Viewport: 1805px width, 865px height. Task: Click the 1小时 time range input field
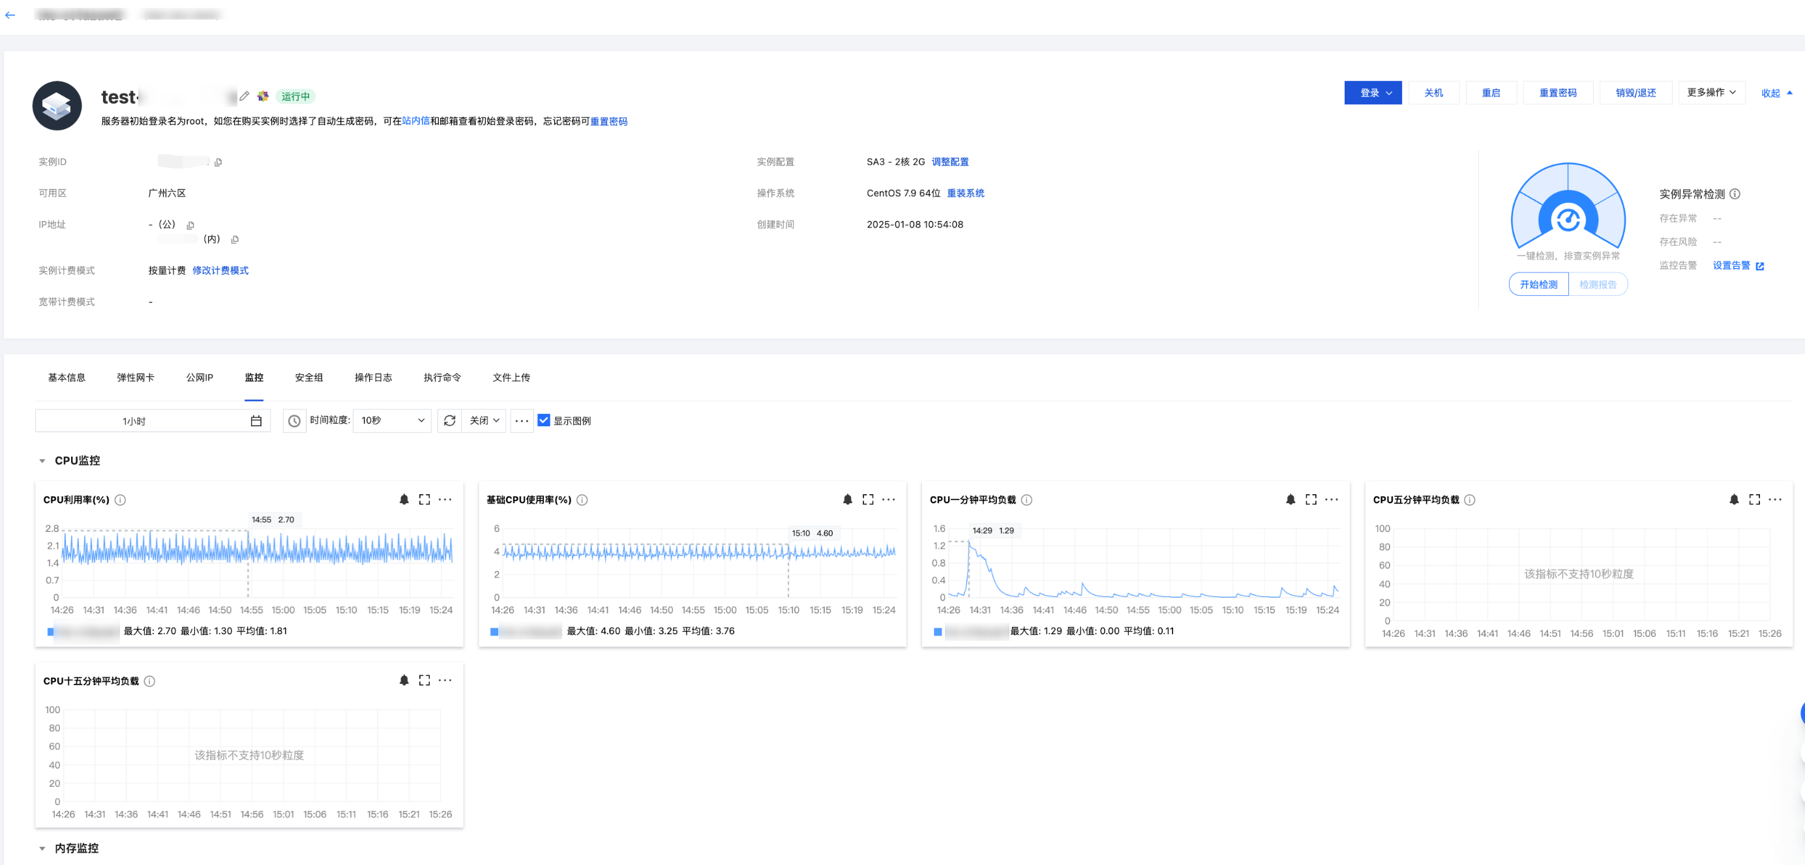tap(134, 421)
